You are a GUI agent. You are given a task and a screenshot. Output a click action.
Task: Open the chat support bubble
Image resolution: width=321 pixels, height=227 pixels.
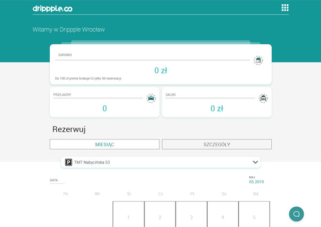[x=296, y=214]
